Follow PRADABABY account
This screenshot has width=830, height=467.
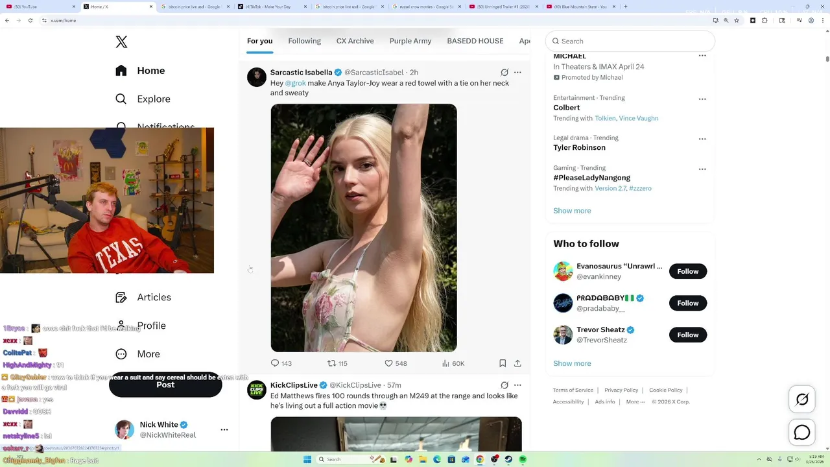click(x=688, y=303)
